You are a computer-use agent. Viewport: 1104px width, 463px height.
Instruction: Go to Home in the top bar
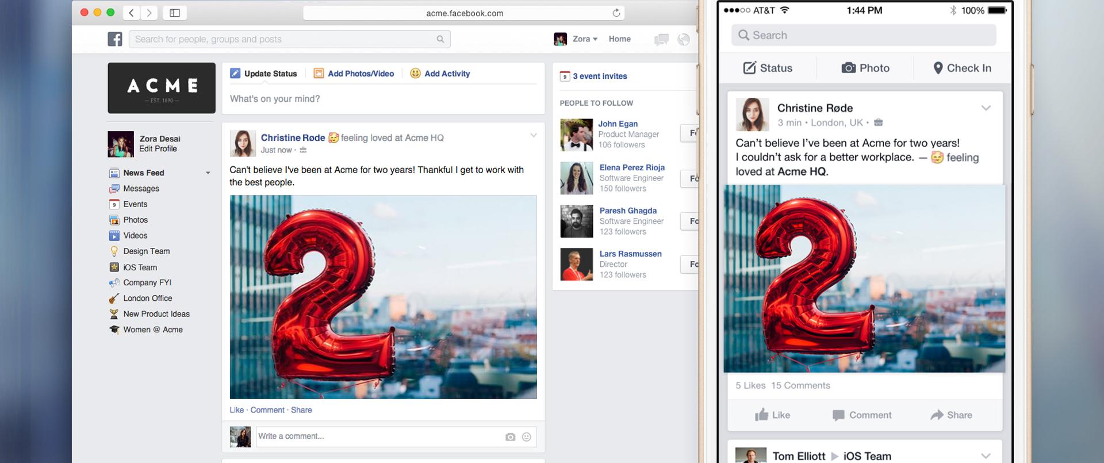click(x=620, y=39)
